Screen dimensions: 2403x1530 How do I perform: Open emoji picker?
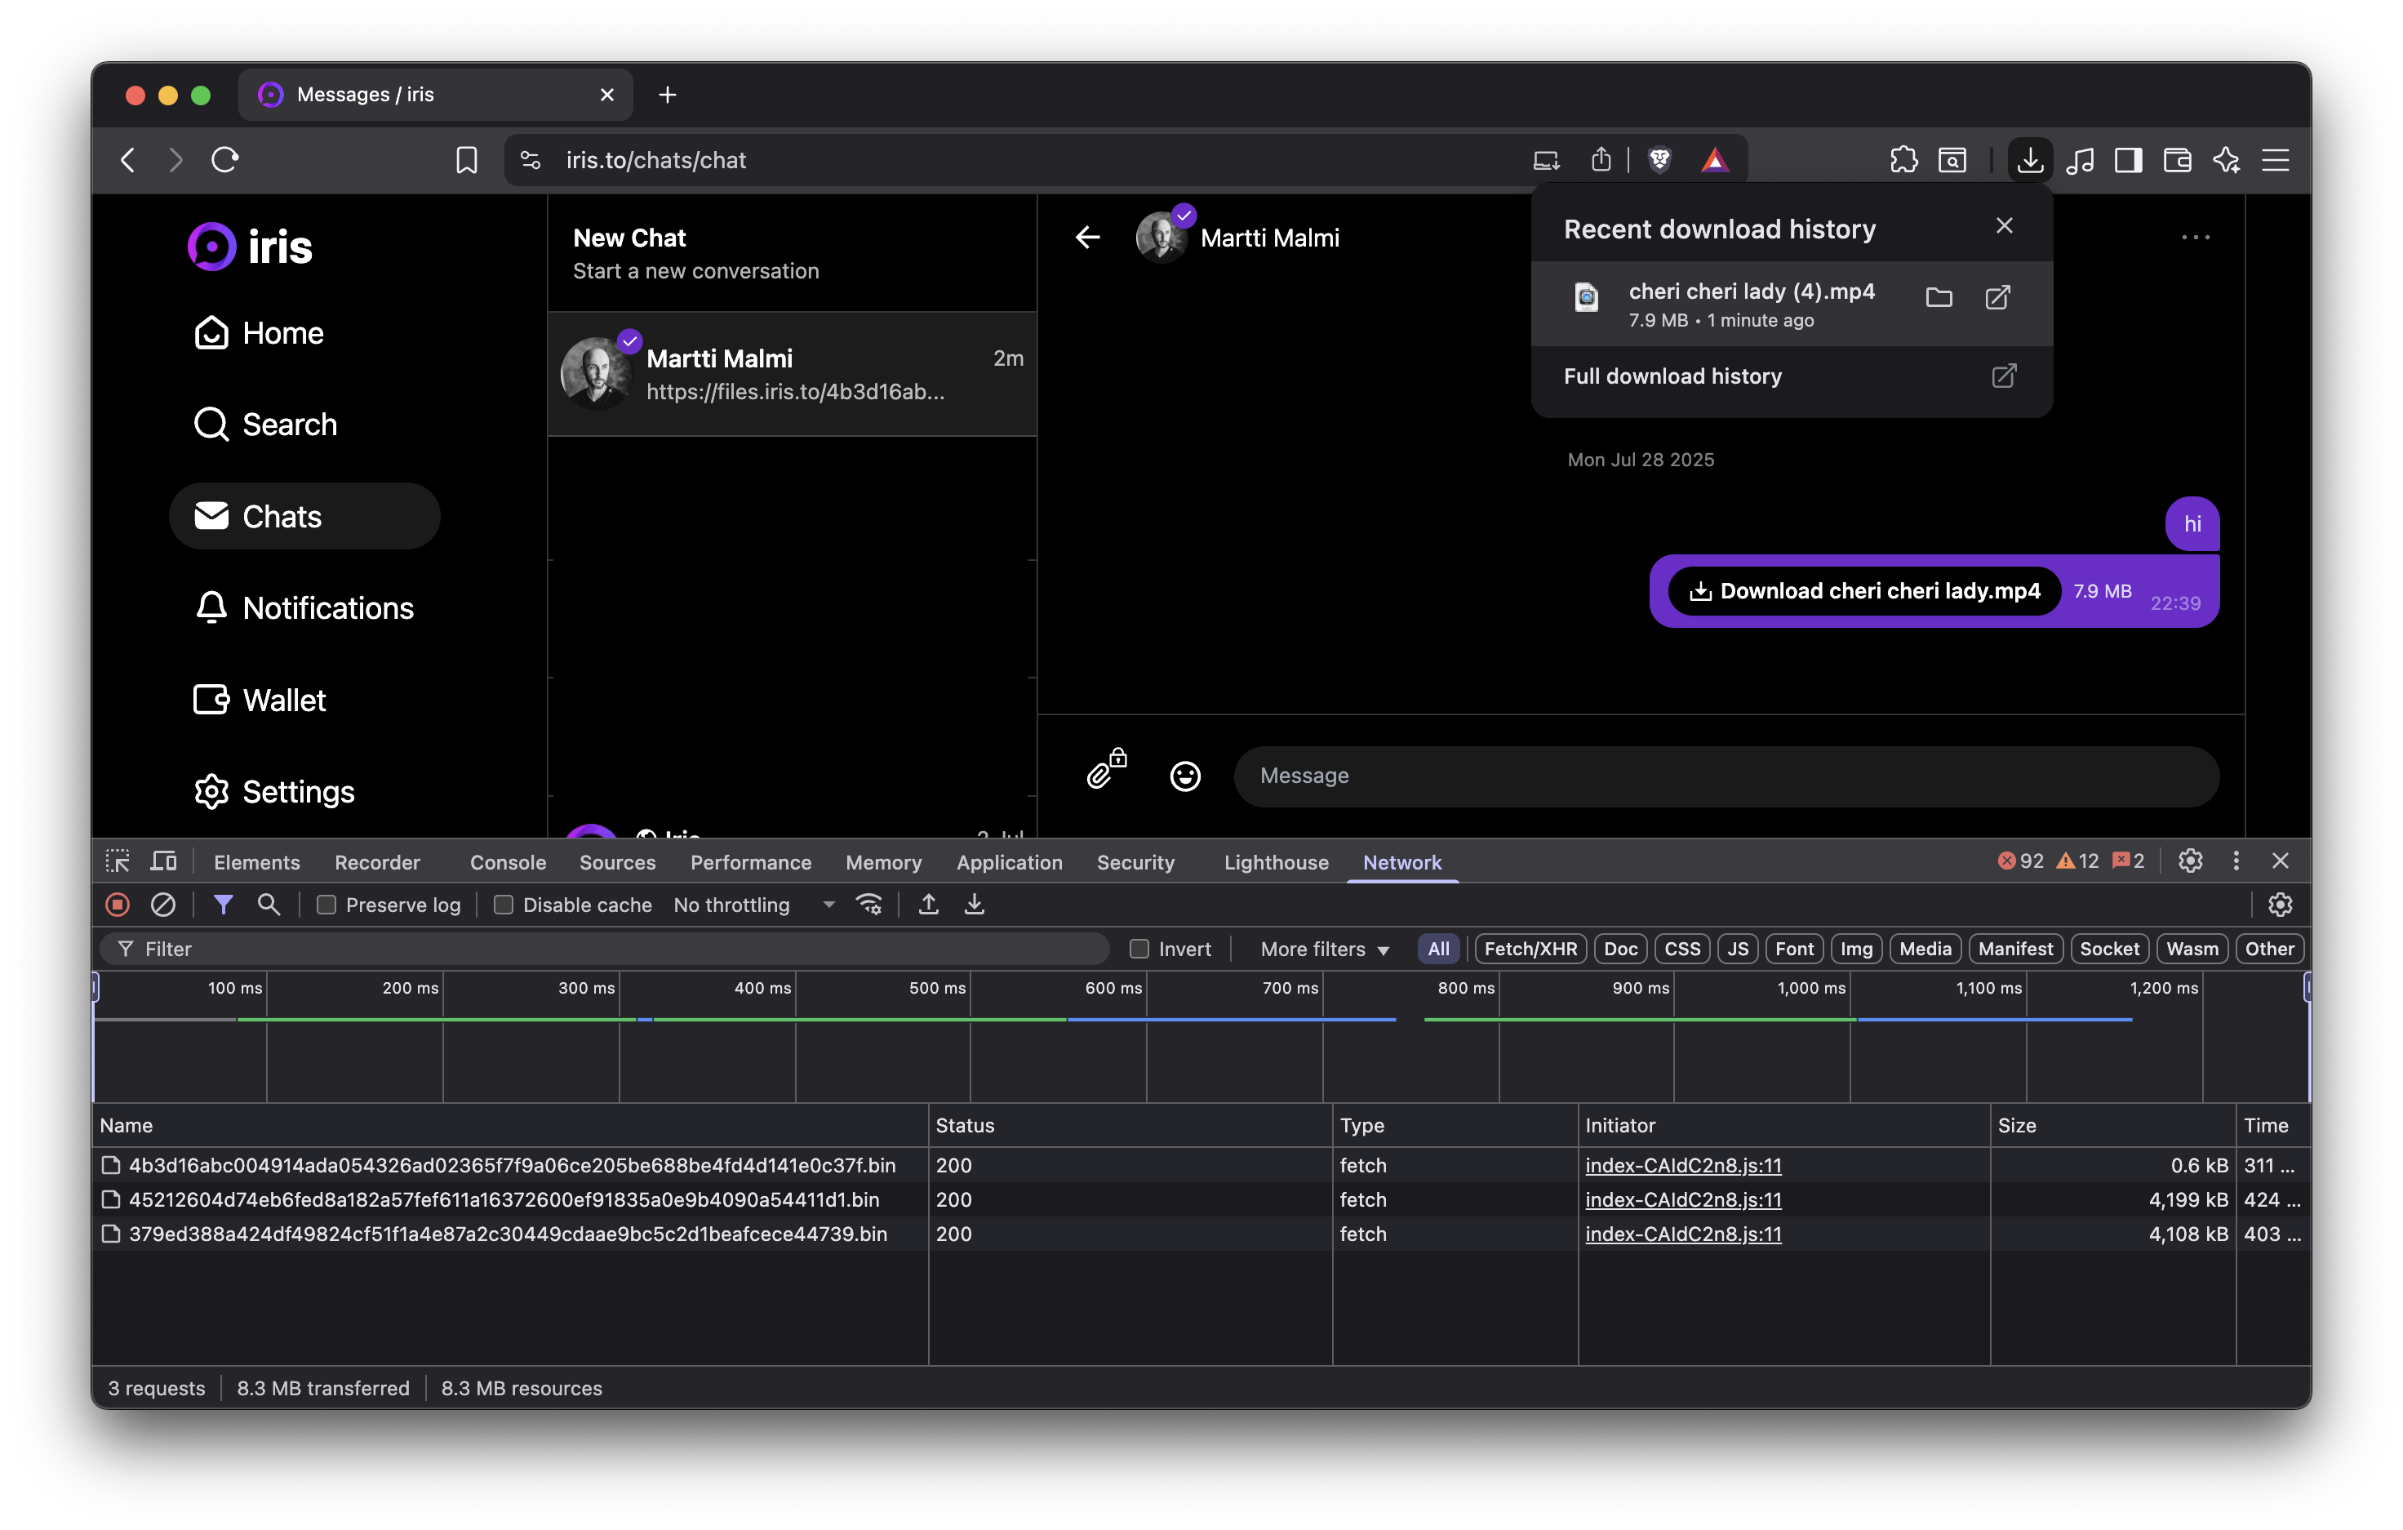(x=1184, y=776)
